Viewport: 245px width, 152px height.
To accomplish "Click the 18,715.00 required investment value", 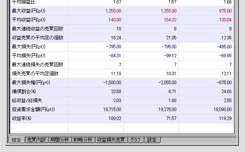I will click(x=112, y=110).
